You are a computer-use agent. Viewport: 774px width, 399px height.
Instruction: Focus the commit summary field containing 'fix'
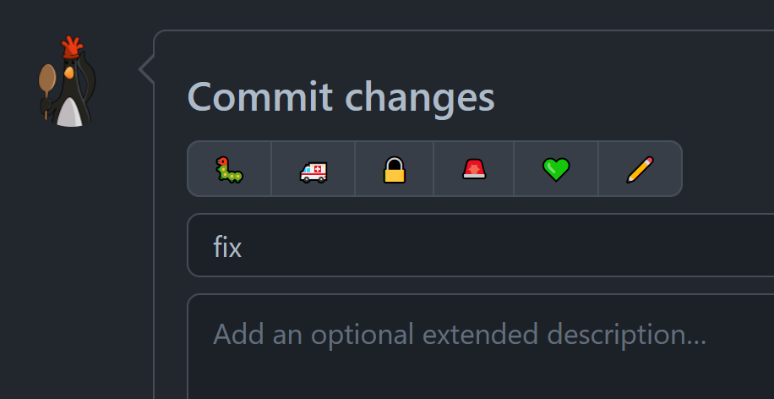point(481,245)
